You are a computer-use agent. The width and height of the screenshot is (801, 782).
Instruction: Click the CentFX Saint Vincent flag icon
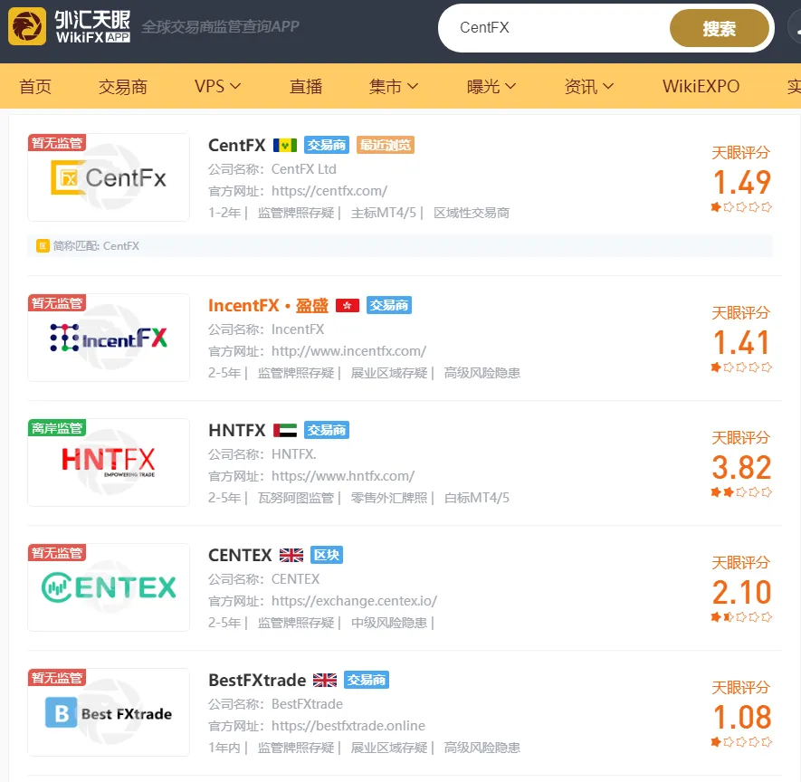285,146
